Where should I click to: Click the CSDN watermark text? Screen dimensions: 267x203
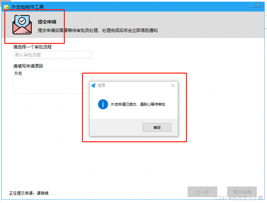[239, 198]
